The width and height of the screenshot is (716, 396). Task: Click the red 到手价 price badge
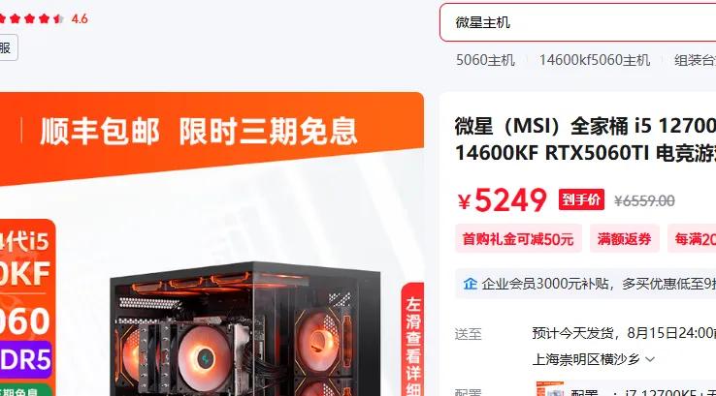pos(581,199)
